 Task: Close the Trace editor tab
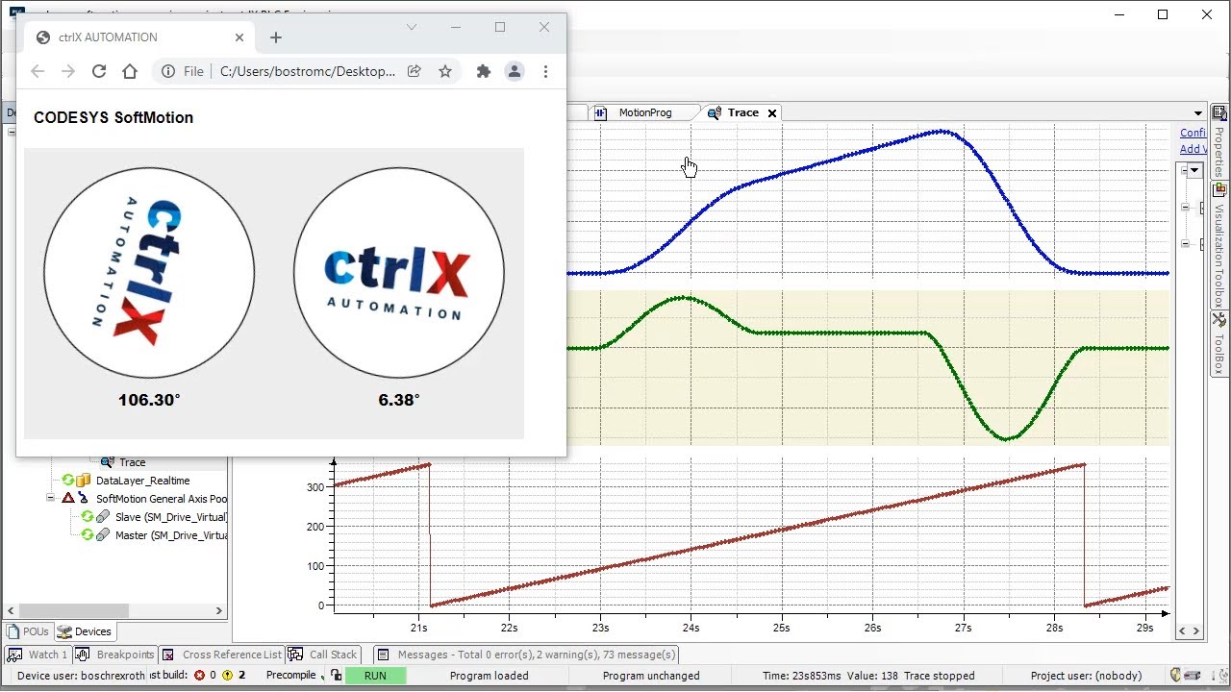[x=771, y=113]
